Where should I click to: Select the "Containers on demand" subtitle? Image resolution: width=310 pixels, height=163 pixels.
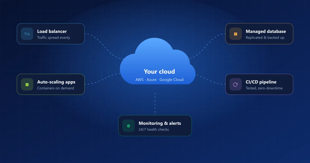56,88
